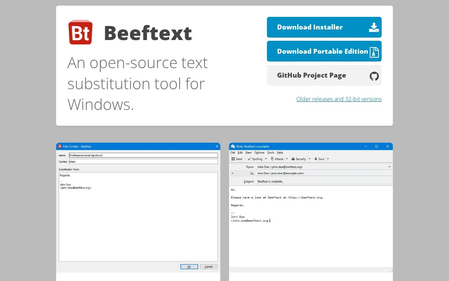Open the From address dropdown
The width and height of the screenshot is (449, 281).
(x=389, y=167)
